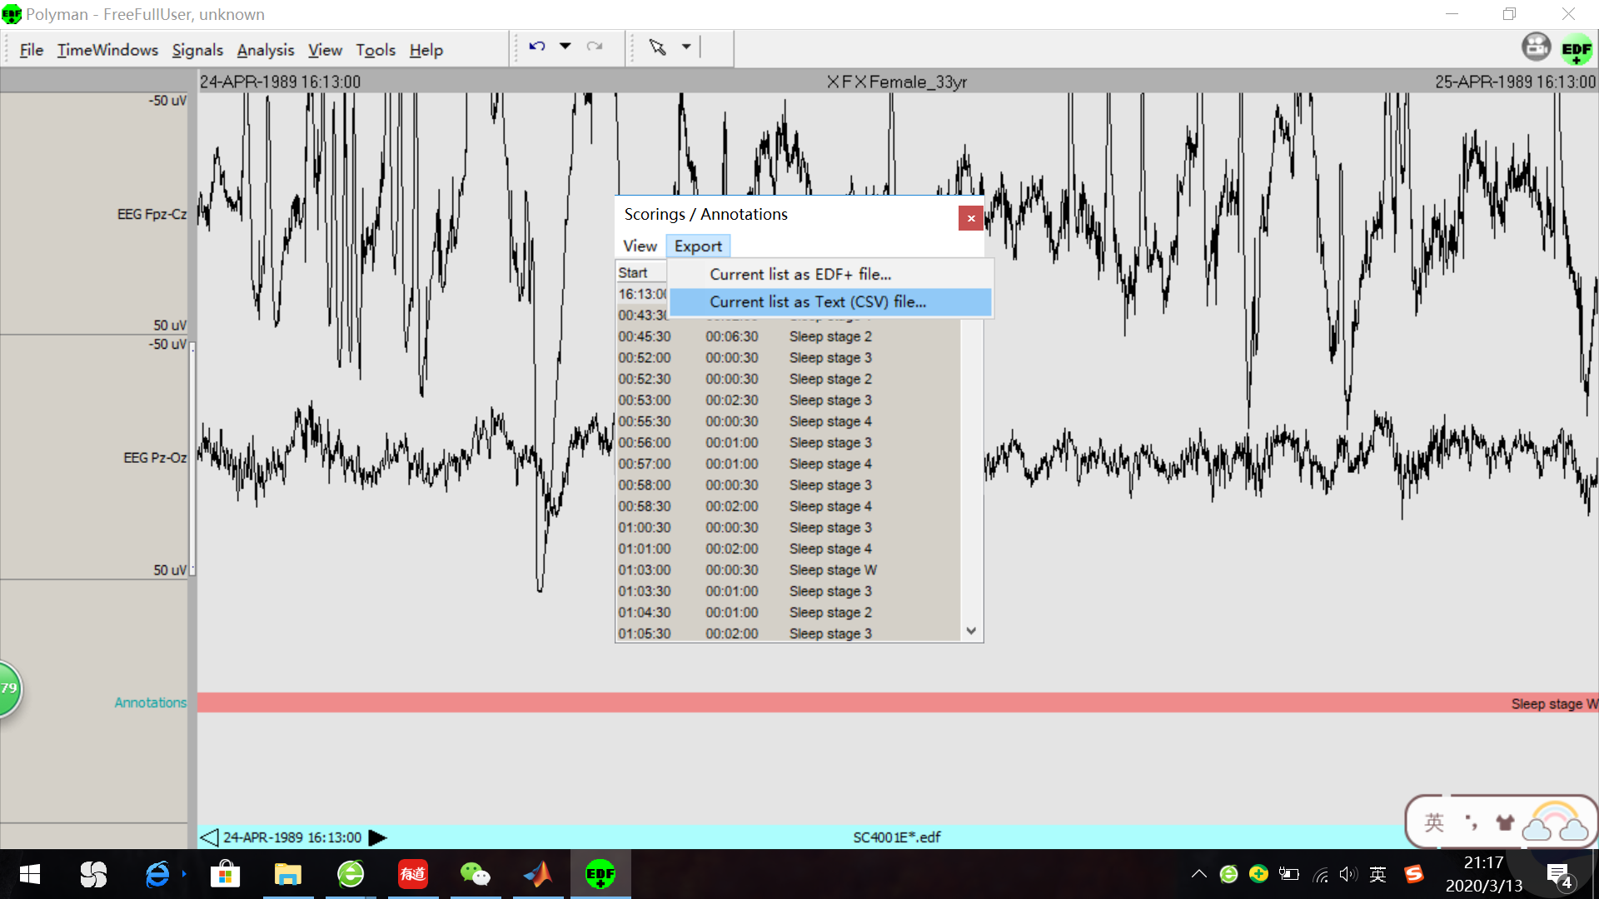Open MATLAB from the taskbar
1599x899 pixels.
click(x=538, y=874)
